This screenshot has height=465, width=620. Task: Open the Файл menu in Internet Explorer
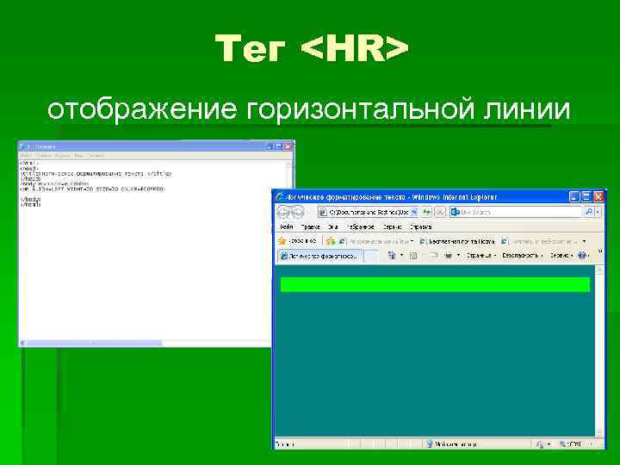pos(286,227)
